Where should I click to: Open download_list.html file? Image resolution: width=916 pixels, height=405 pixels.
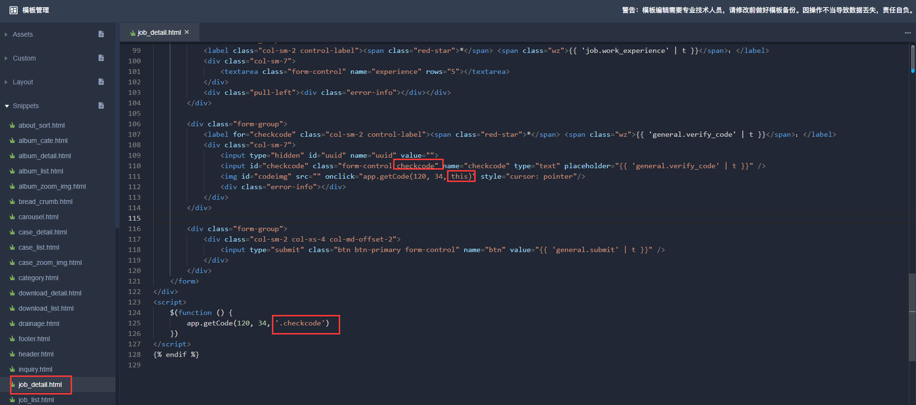point(46,308)
